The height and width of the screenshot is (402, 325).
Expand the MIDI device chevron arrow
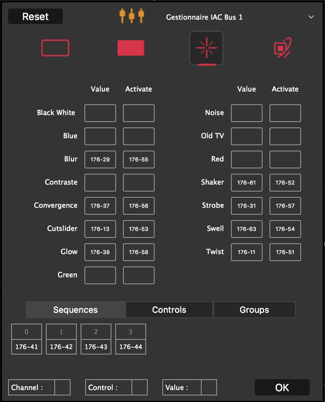coord(311,17)
